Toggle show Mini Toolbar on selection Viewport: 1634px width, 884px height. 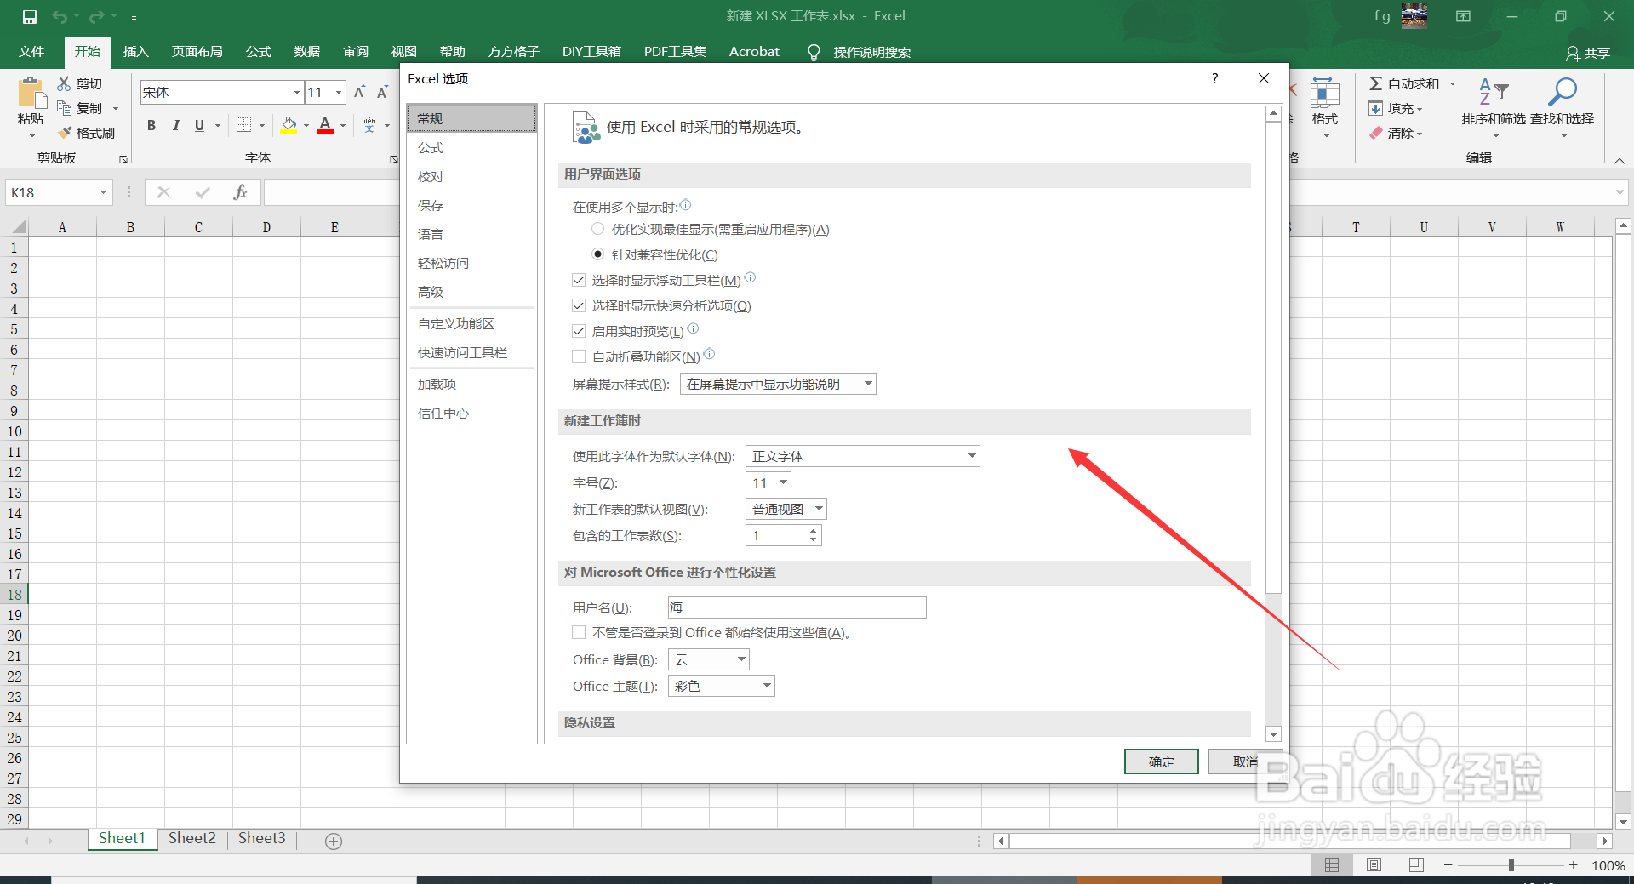[579, 280]
